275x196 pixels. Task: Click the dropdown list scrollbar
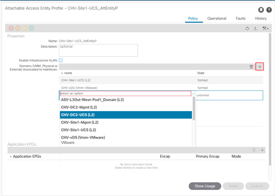194,108
